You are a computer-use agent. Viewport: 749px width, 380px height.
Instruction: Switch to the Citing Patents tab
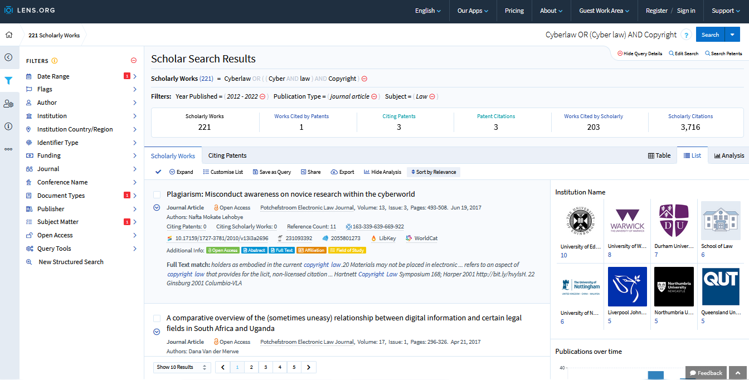coord(227,155)
